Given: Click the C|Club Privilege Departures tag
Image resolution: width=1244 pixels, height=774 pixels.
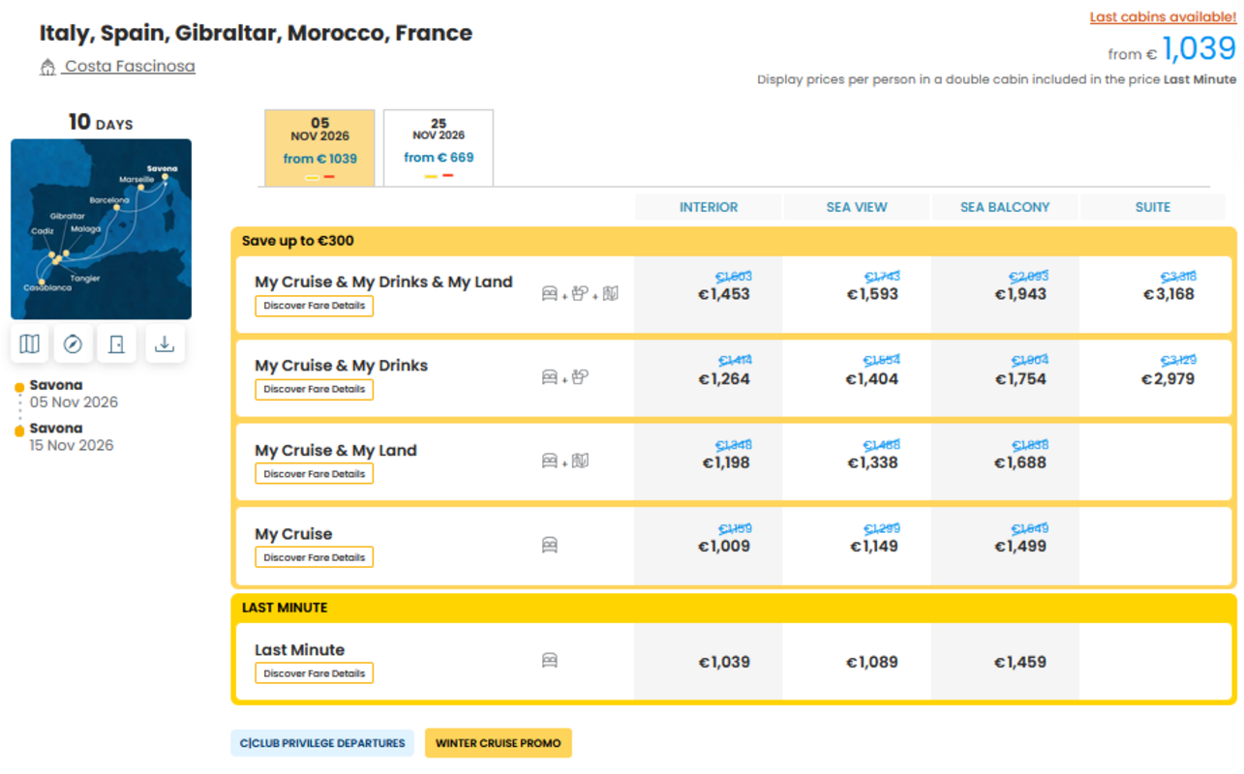Looking at the screenshot, I should click(x=322, y=743).
